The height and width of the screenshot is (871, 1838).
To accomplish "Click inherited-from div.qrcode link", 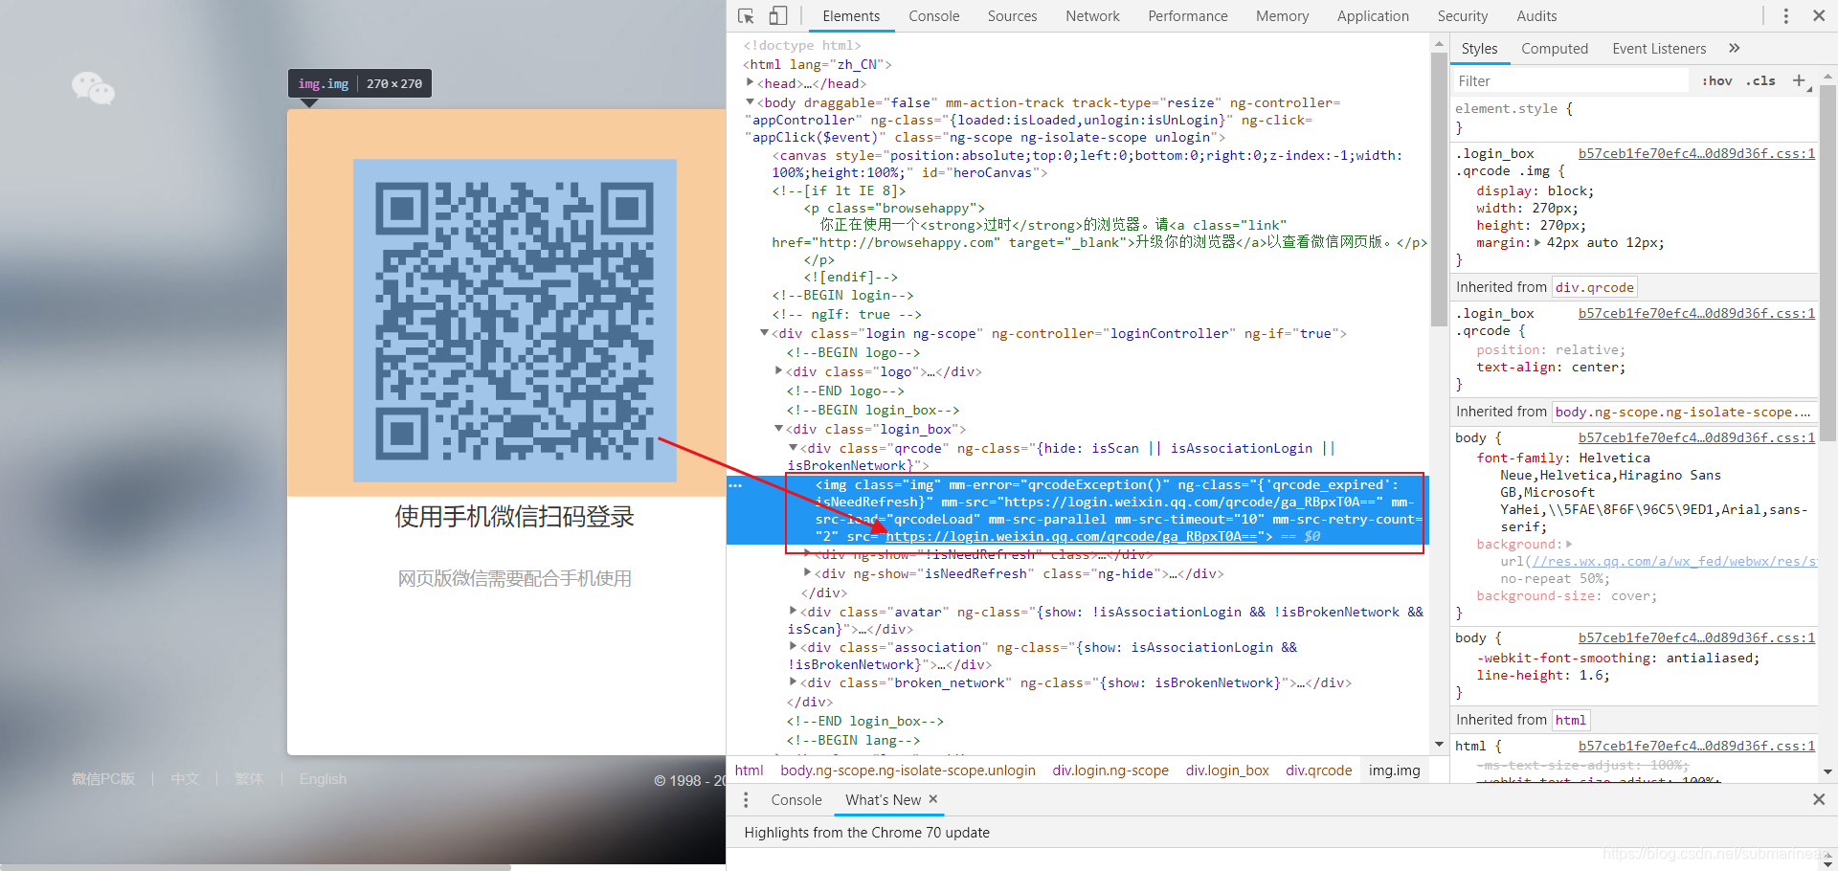I will point(1595,287).
